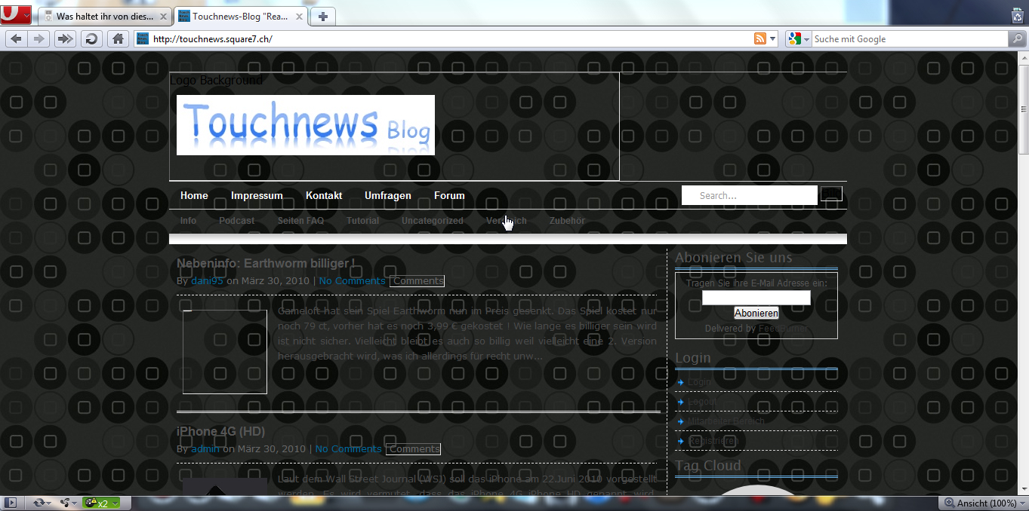1029x511 pixels.
Task: Expand the Opera Turbo dropdown arrow
Action: pyautogui.click(x=116, y=503)
